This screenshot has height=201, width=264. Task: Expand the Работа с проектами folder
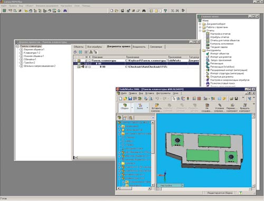[200, 27]
